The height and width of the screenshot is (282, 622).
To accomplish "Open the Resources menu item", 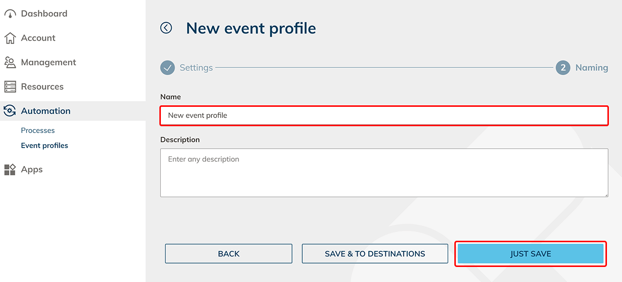I will pos(42,87).
